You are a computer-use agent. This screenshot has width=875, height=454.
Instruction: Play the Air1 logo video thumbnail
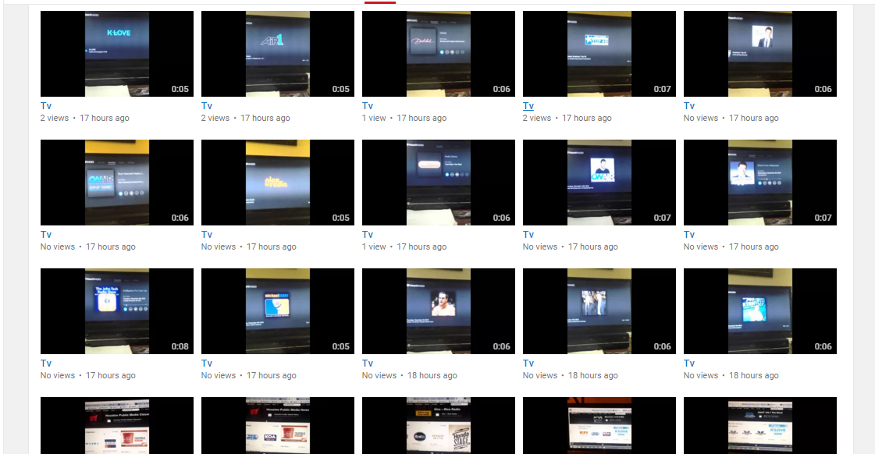tap(278, 54)
